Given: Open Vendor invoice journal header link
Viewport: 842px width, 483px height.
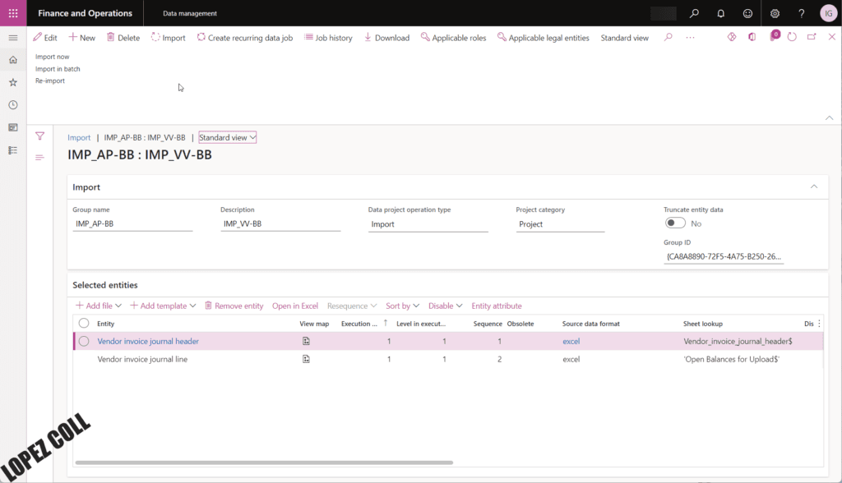Looking at the screenshot, I should pos(148,341).
